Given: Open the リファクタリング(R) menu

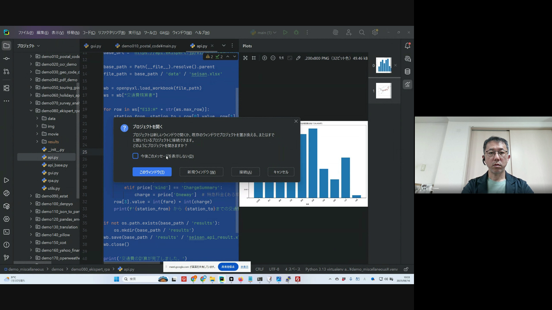Looking at the screenshot, I should coord(112,33).
